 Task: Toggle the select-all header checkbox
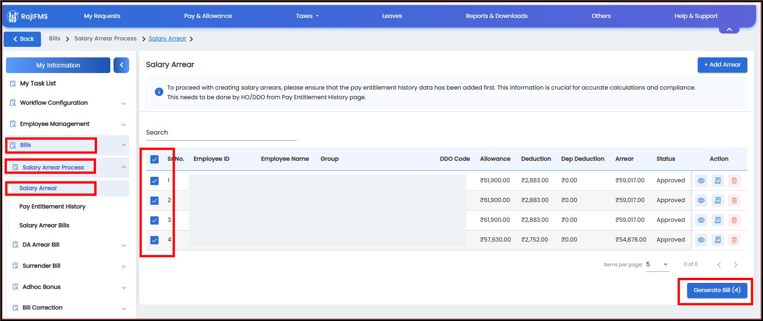pyautogui.click(x=154, y=159)
